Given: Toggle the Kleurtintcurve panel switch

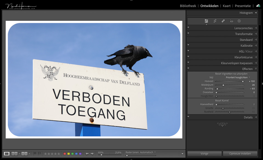Looking at the screenshot, I should [188, 57].
